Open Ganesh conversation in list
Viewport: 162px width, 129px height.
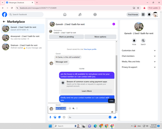(23, 28)
